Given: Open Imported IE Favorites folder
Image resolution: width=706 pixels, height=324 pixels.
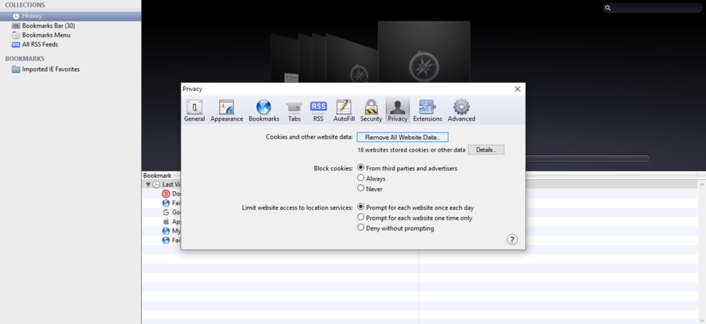Looking at the screenshot, I should click(51, 70).
